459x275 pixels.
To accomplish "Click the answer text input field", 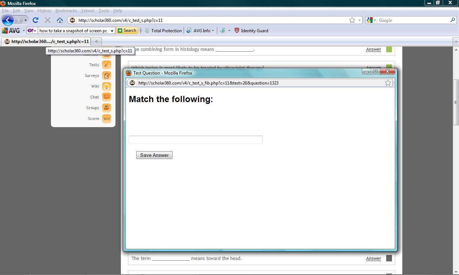I will pos(195,140).
